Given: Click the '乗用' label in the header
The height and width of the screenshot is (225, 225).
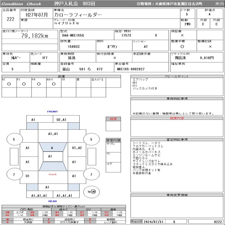Looking at the screenshot, I should (219, 4).
